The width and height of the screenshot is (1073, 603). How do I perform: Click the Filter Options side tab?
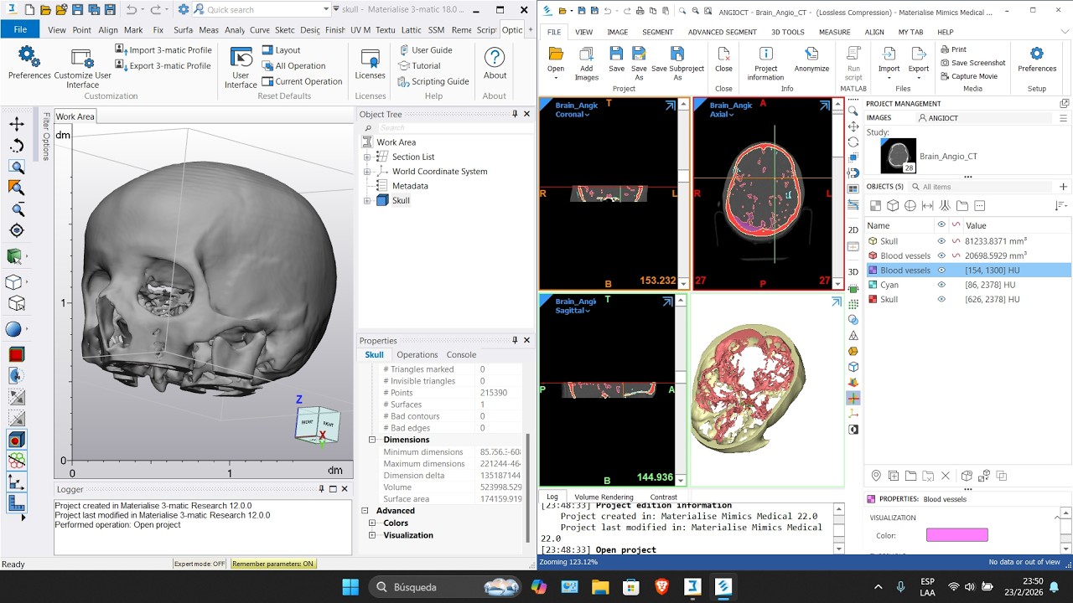pos(47,135)
